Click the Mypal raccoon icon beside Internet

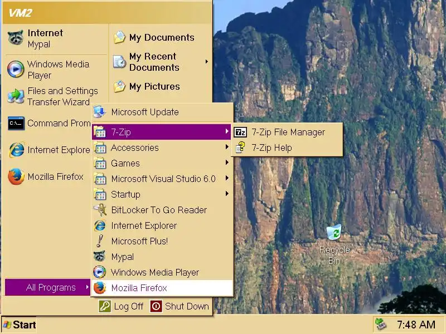[x=16, y=38]
